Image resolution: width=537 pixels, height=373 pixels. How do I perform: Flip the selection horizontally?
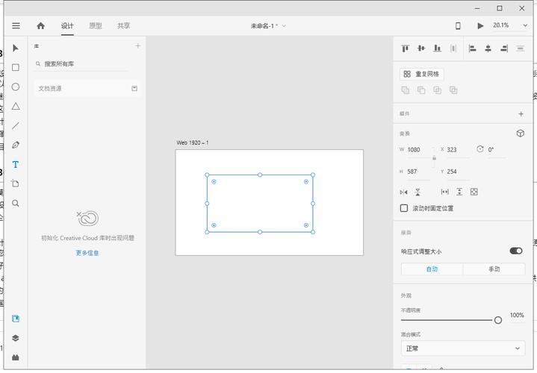pyautogui.click(x=404, y=192)
